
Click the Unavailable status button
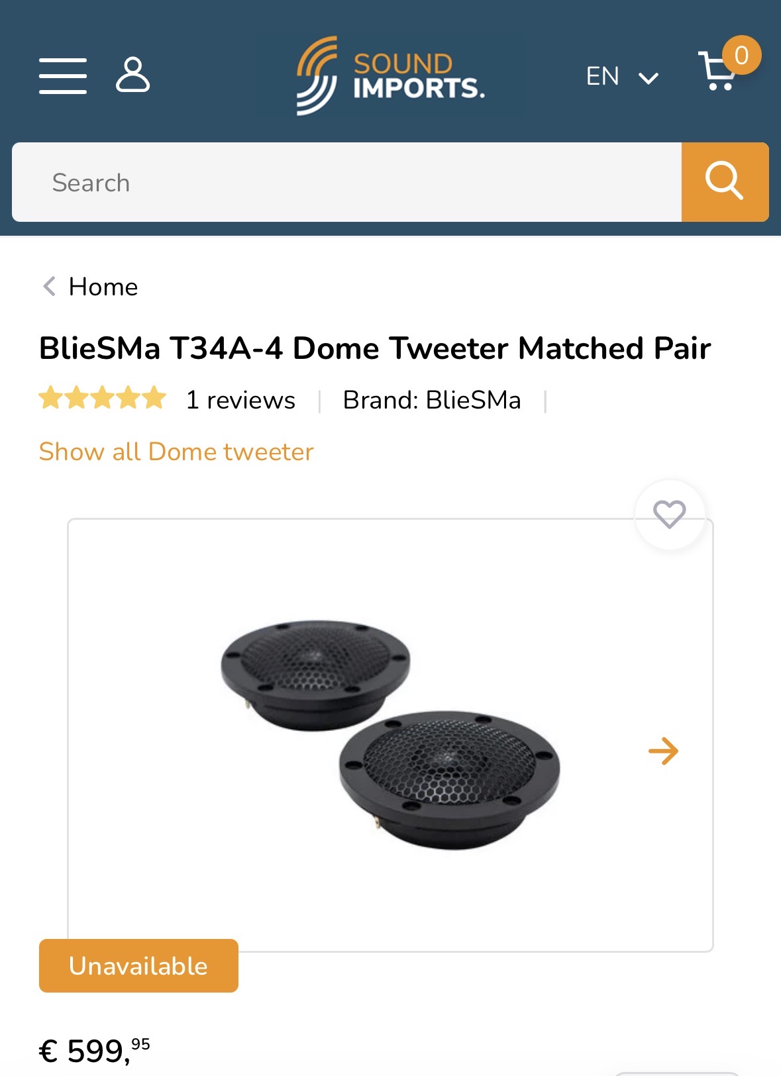tap(138, 965)
